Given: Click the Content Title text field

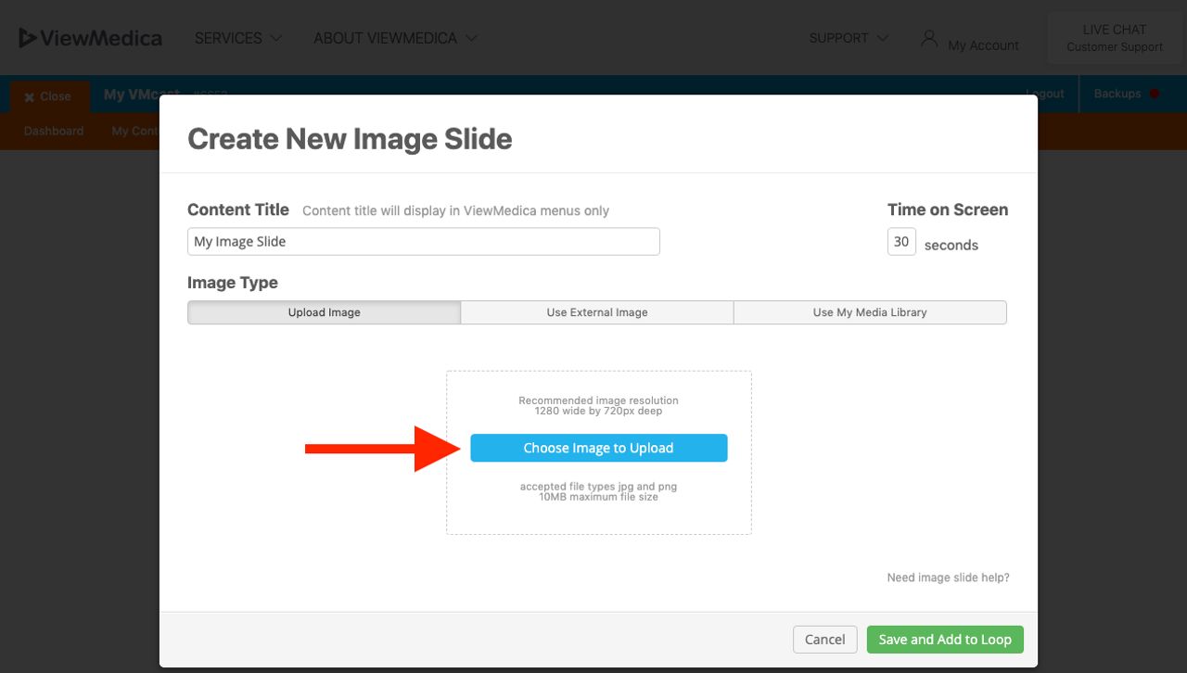Looking at the screenshot, I should [423, 241].
